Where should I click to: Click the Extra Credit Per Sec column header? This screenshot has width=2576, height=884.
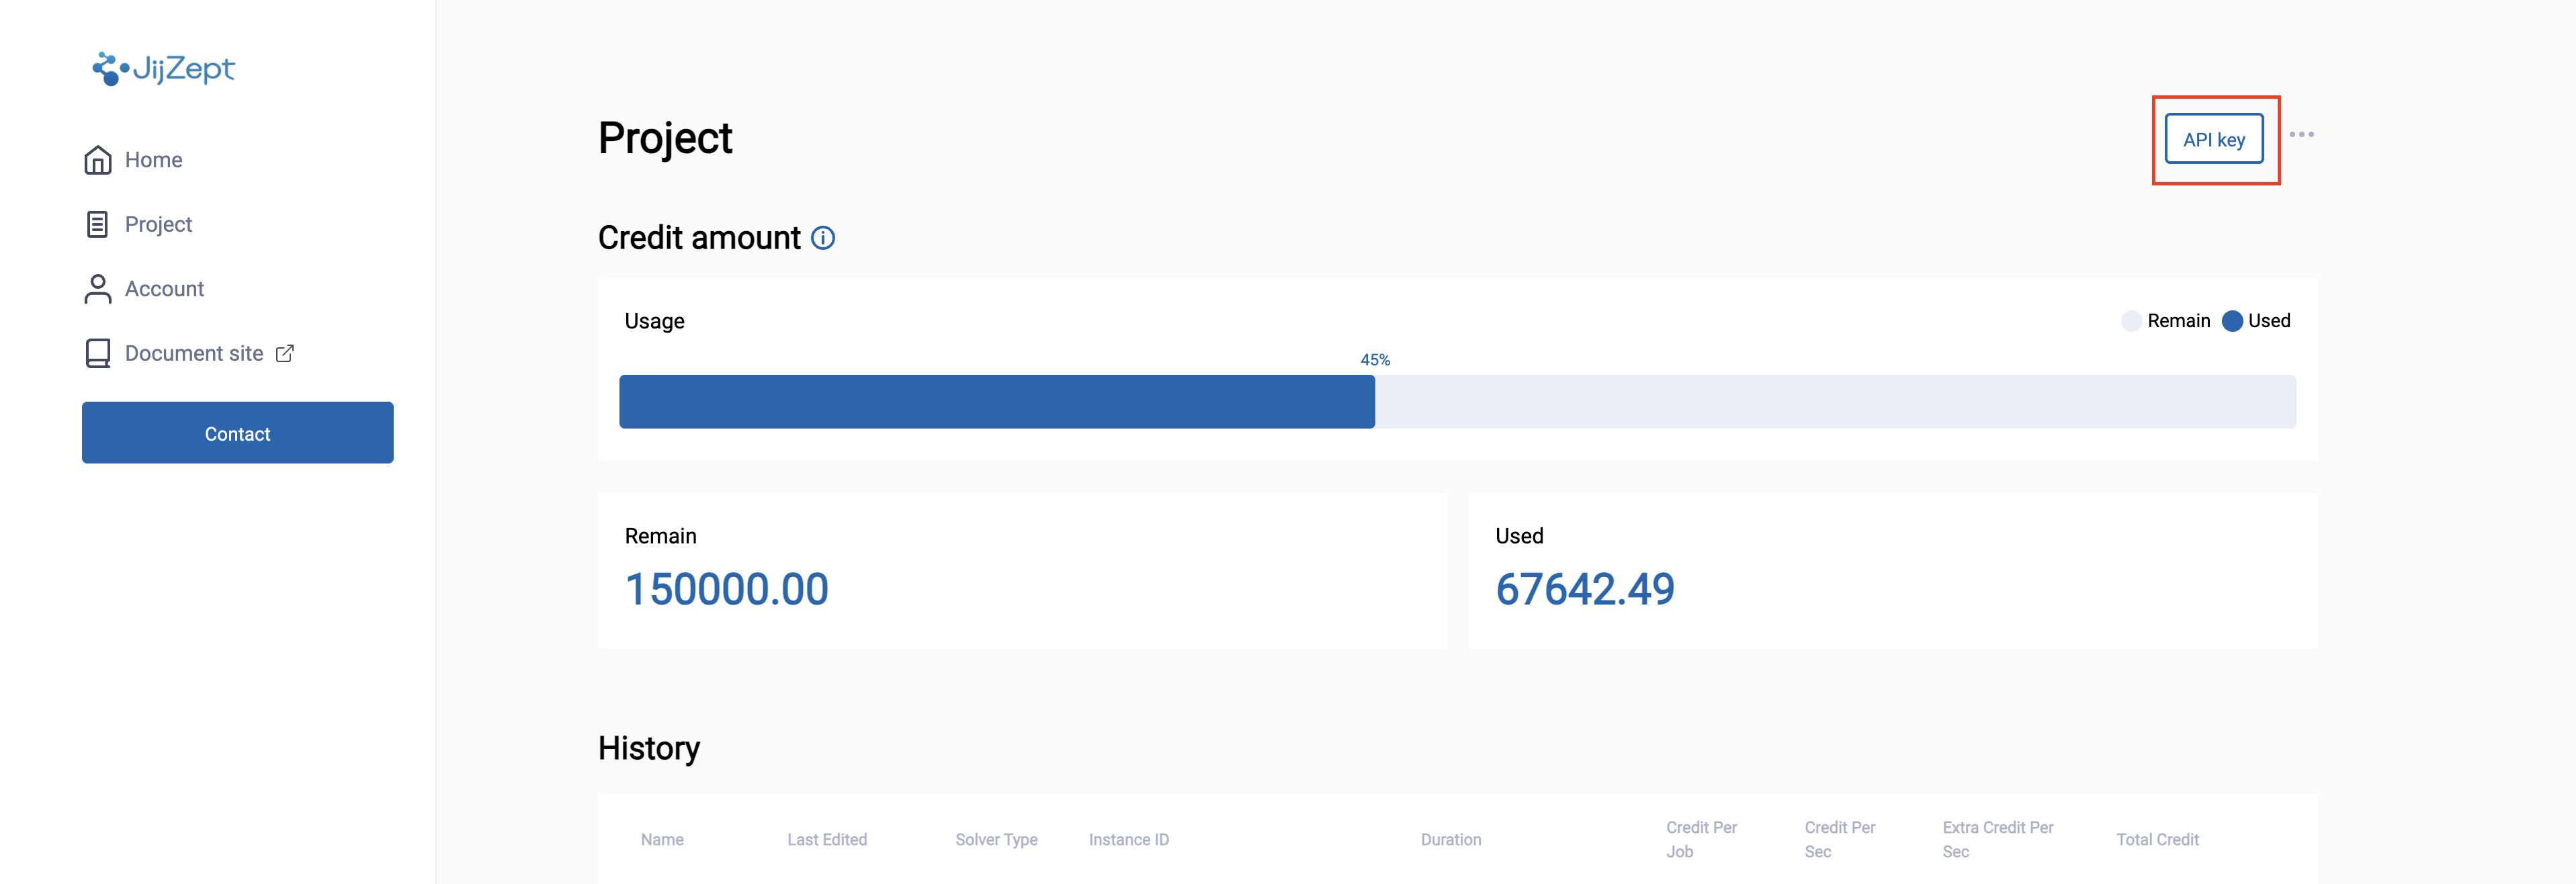1998,840
